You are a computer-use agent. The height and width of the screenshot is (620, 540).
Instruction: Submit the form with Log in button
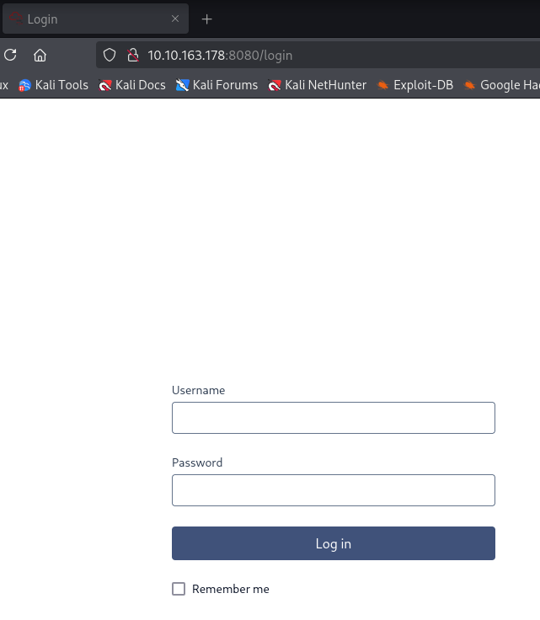[334, 543]
